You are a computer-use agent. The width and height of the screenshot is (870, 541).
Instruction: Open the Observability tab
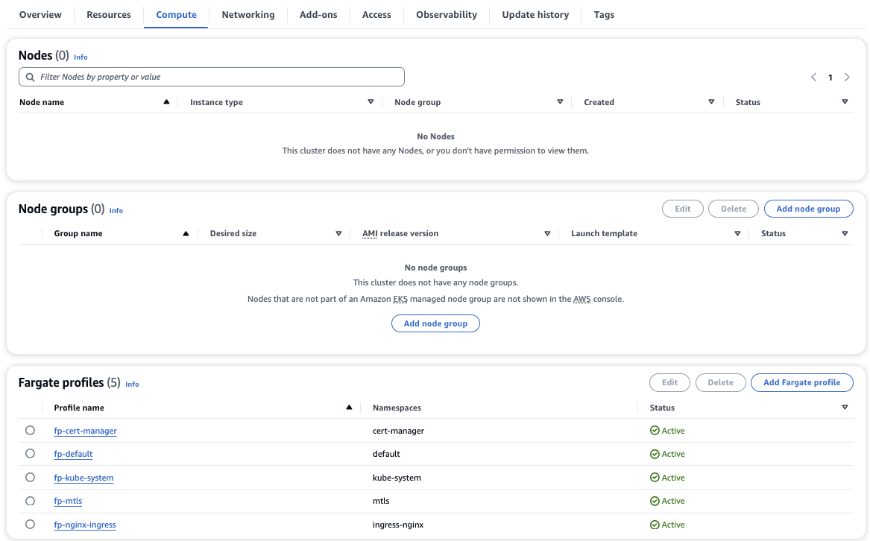447,14
